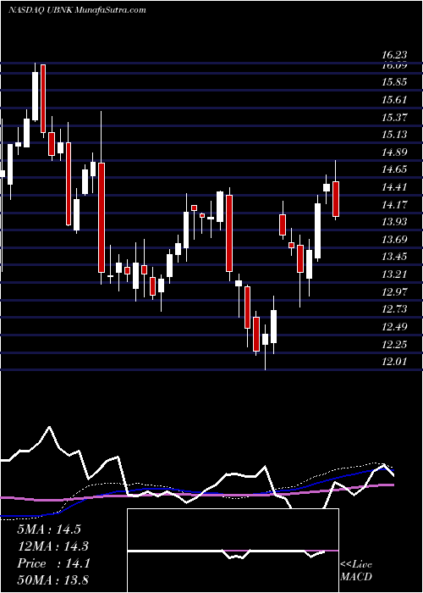
Task: Click the 15.37 price axis label
Action: 394,117
